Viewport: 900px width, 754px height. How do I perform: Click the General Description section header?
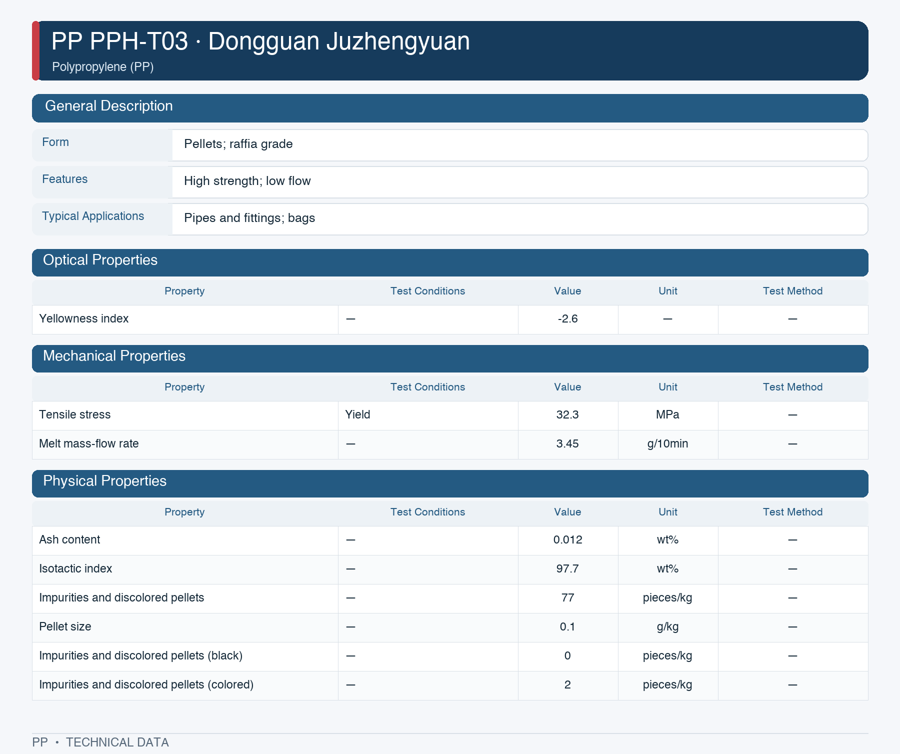tap(450, 108)
